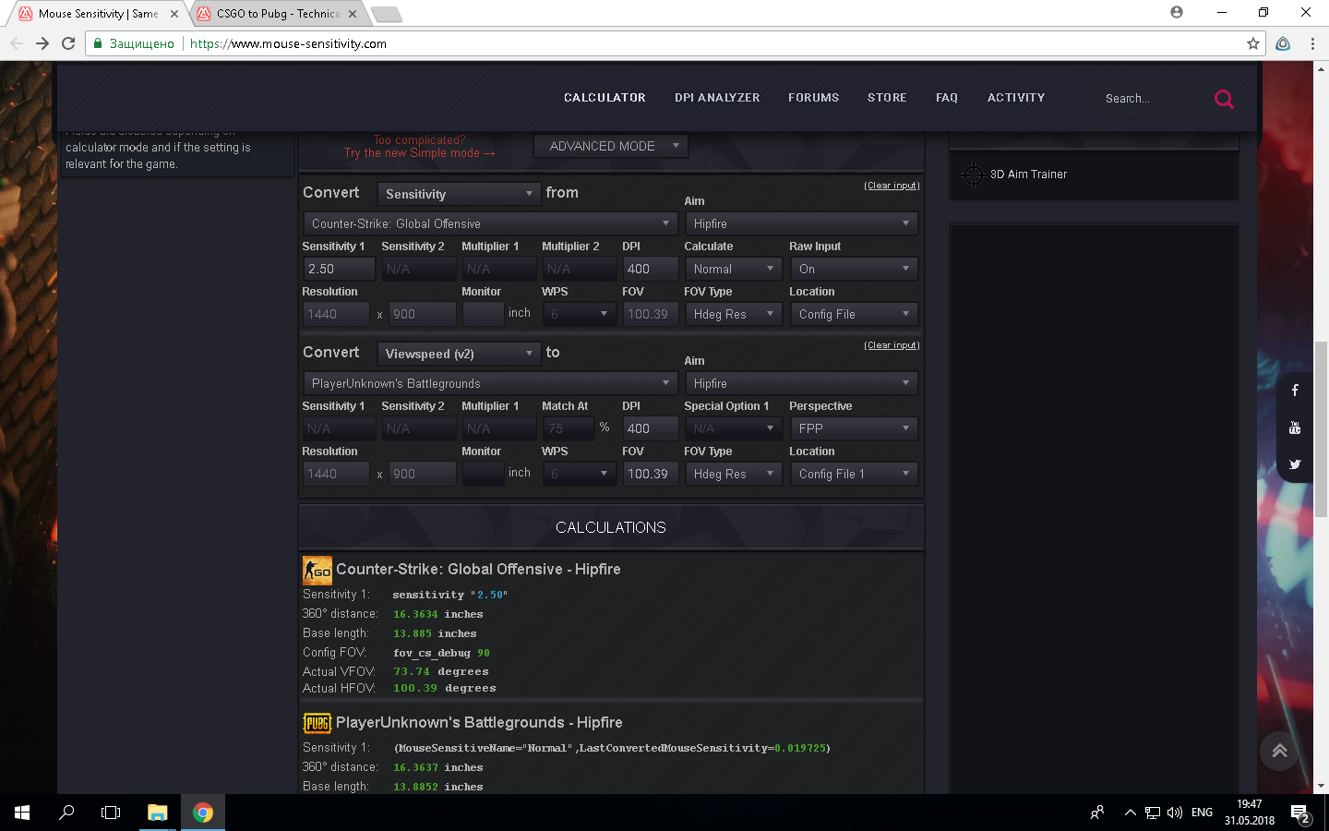
Task: Go forward with browser arrow
Action: (42, 43)
